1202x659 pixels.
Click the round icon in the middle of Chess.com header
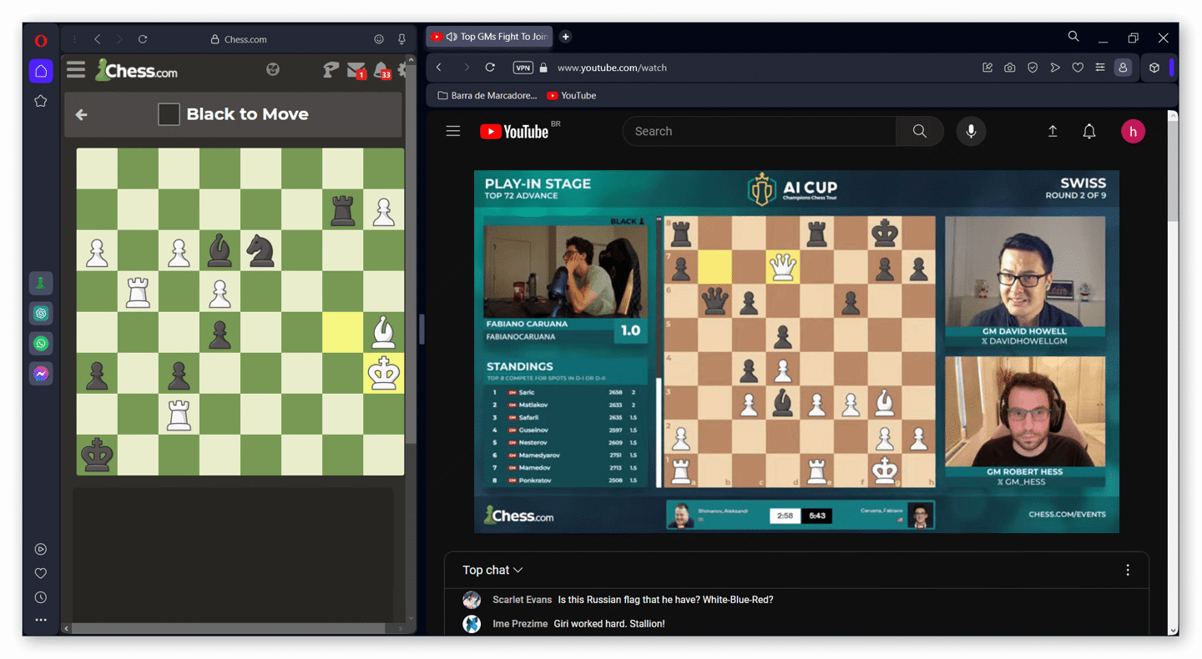tap(273, 69)
